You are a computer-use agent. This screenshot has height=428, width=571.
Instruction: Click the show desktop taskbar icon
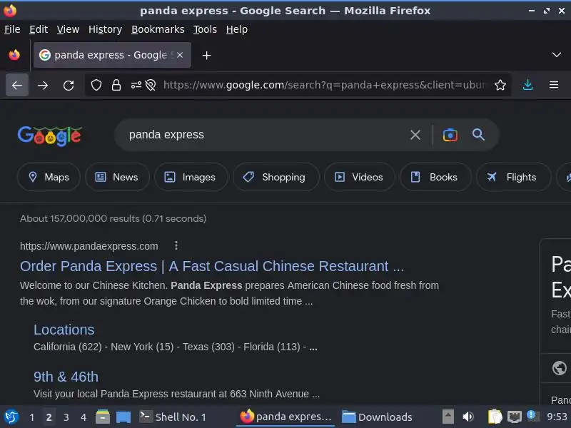[123, 417]
